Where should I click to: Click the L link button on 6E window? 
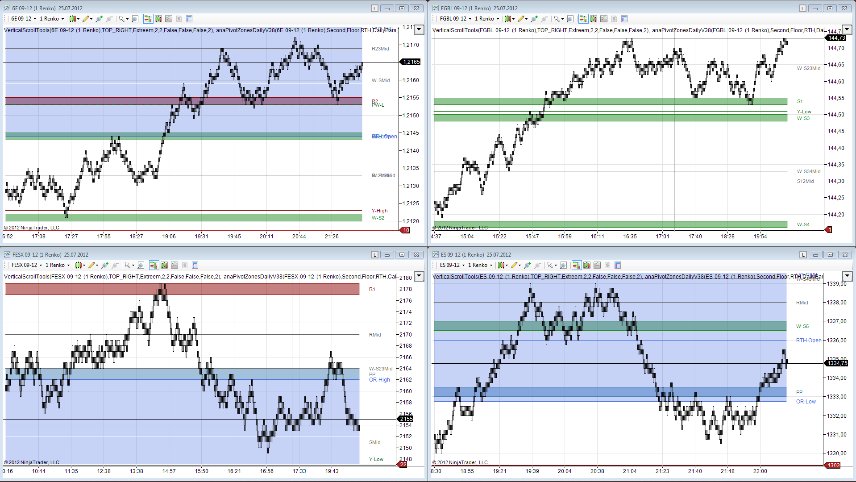pyautogui.click(x=374, y=8)
